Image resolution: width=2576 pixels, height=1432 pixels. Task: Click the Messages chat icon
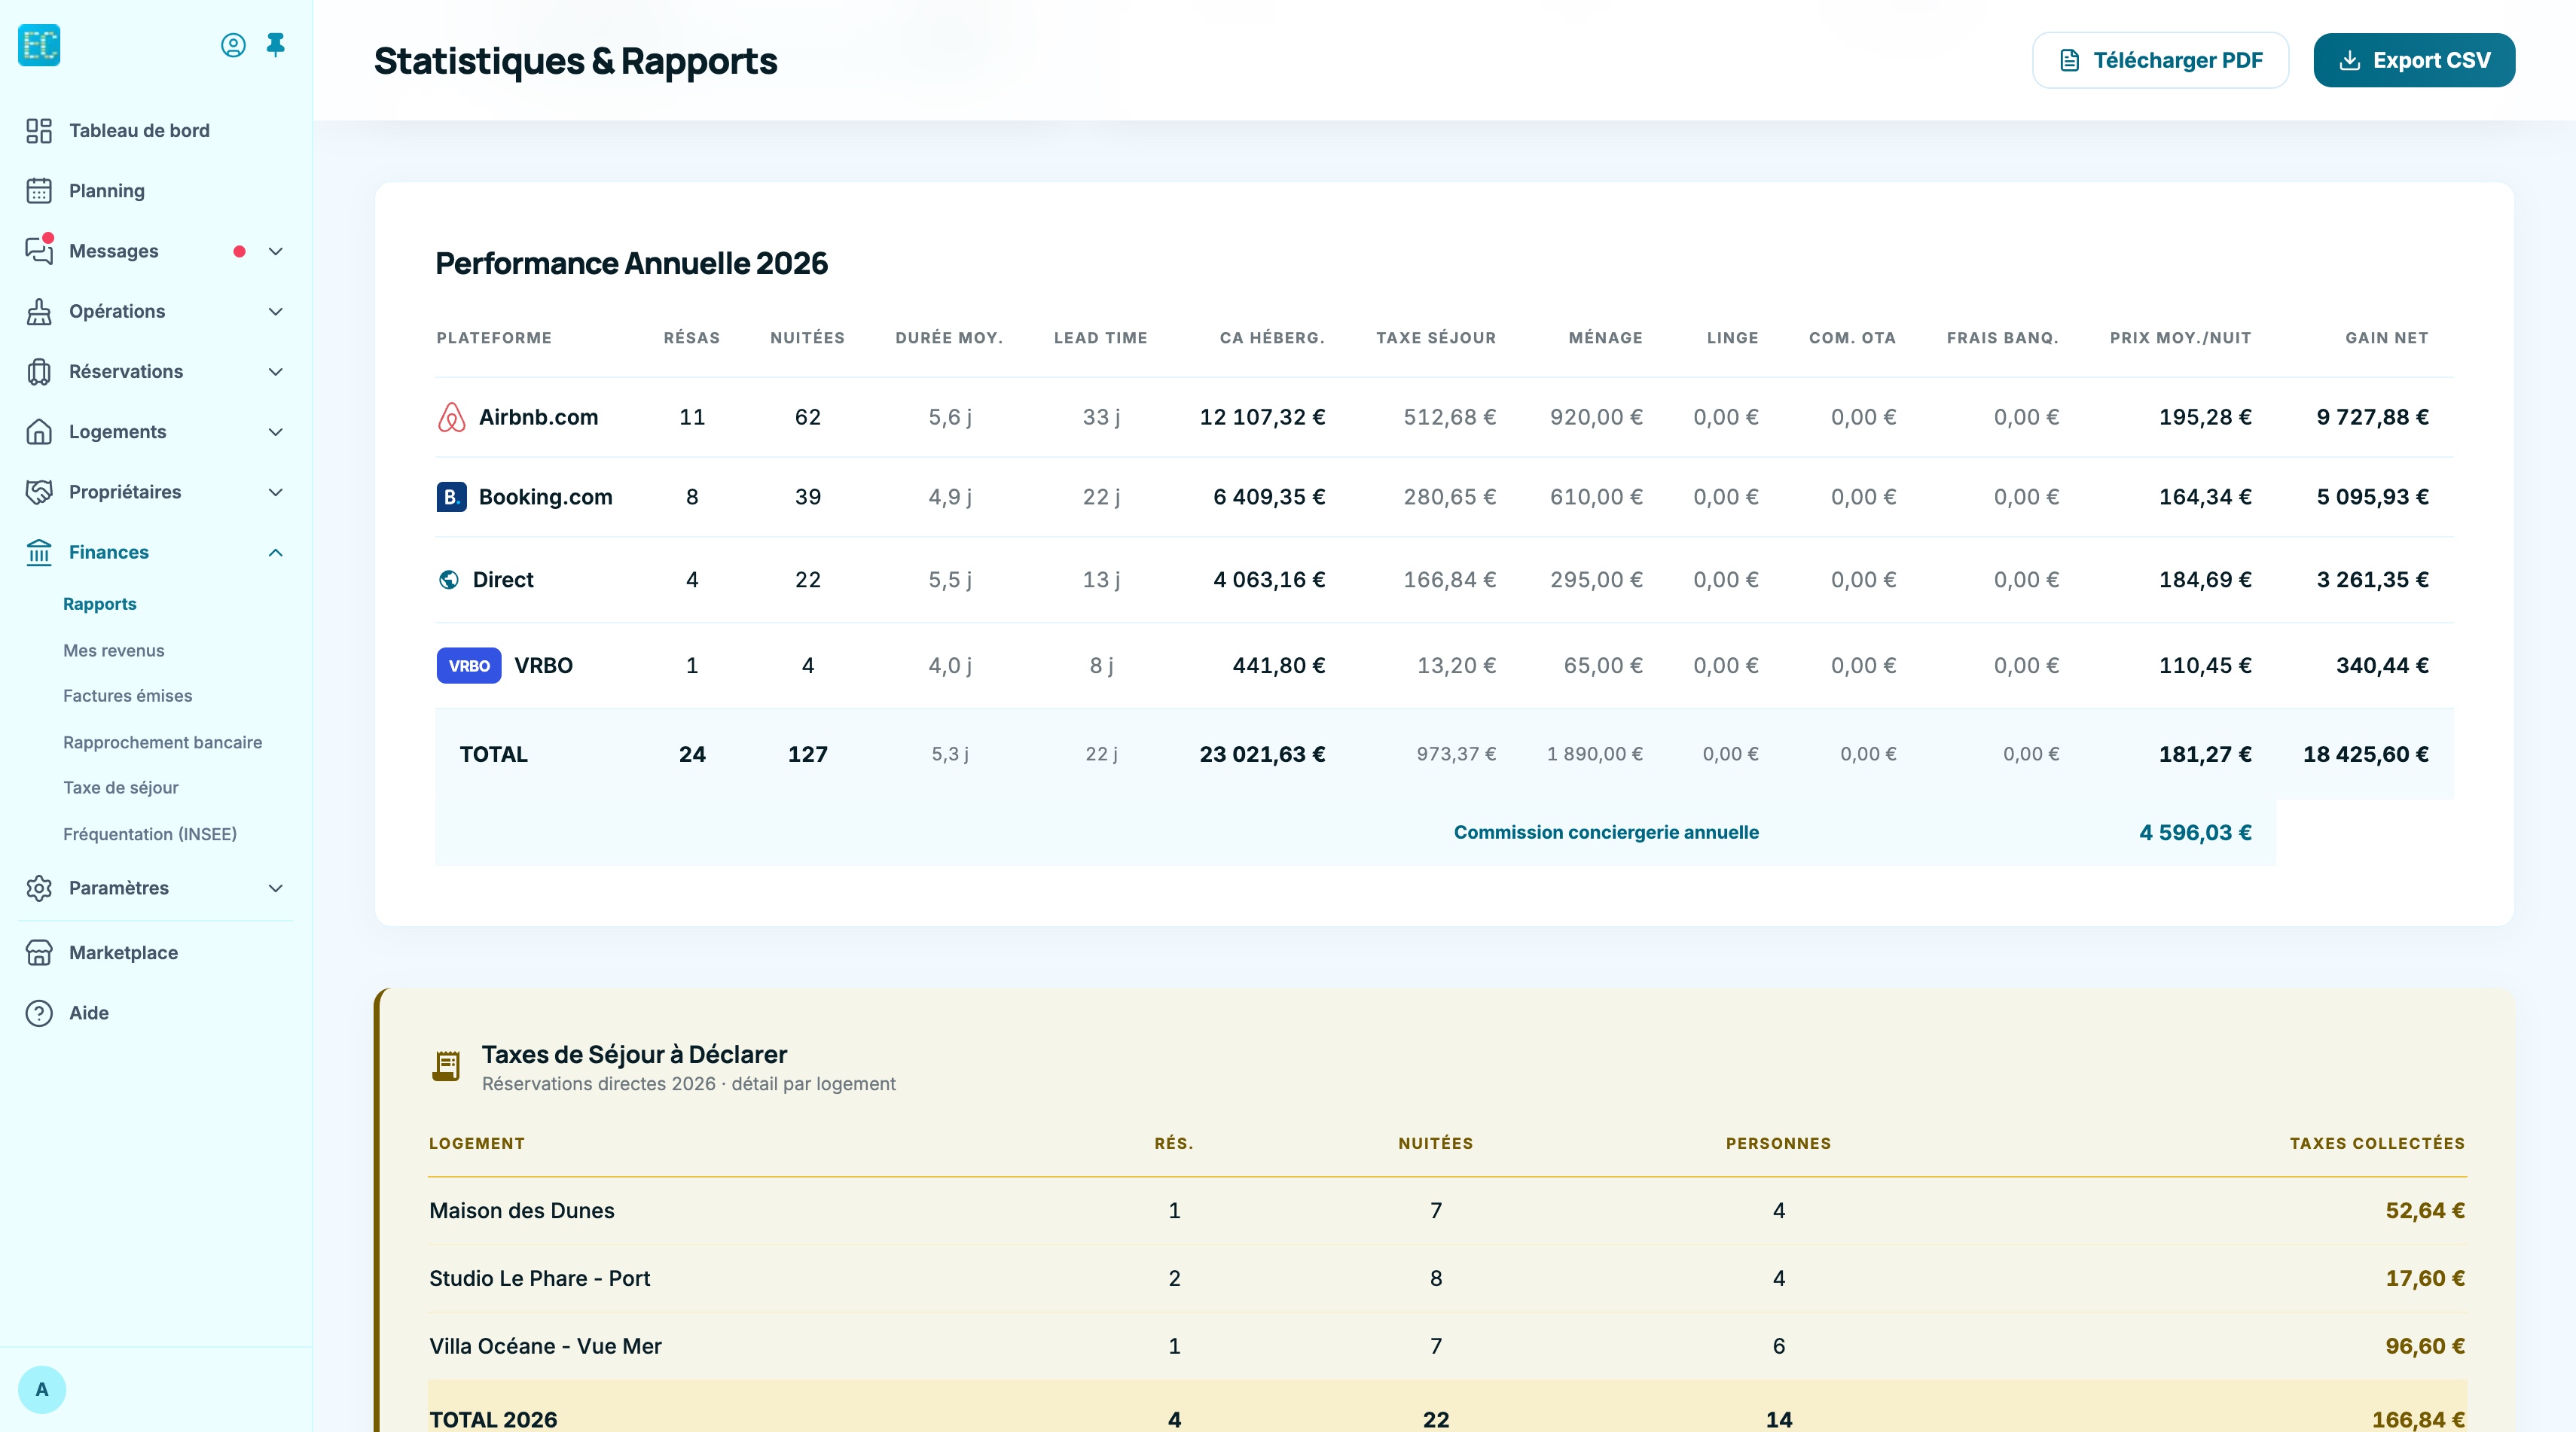click(39, 251)
